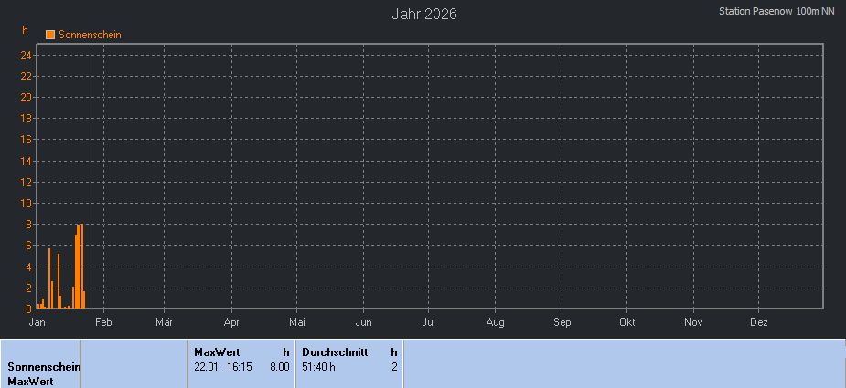Click the Sonnenschein MaxWert row label
Viewport: 846px width, 388px height.
43,373
